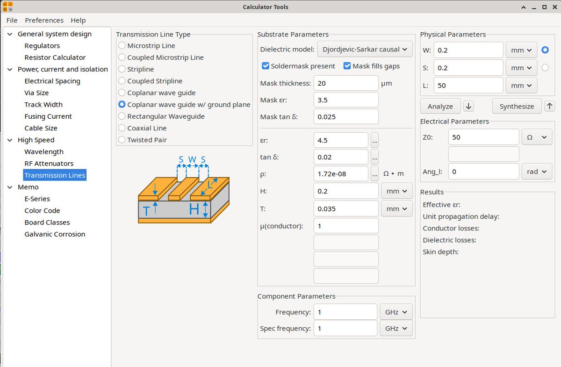Open Electrical Spacing page
This screenshot has width=561, height=367.
pyautogui.click(x=52, y=81)
